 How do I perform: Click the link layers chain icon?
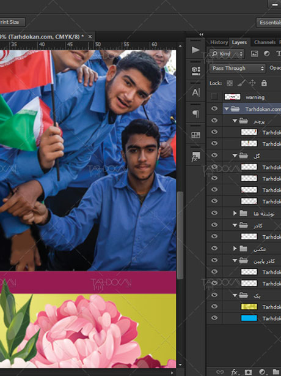pyautogui.click(x=220, y=372)
